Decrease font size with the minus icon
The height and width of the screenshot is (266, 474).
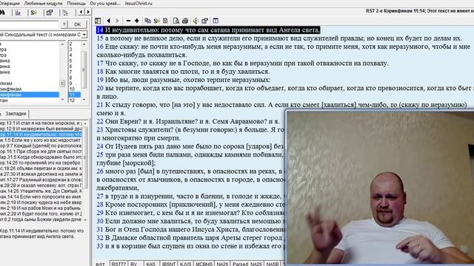point(128,21)
